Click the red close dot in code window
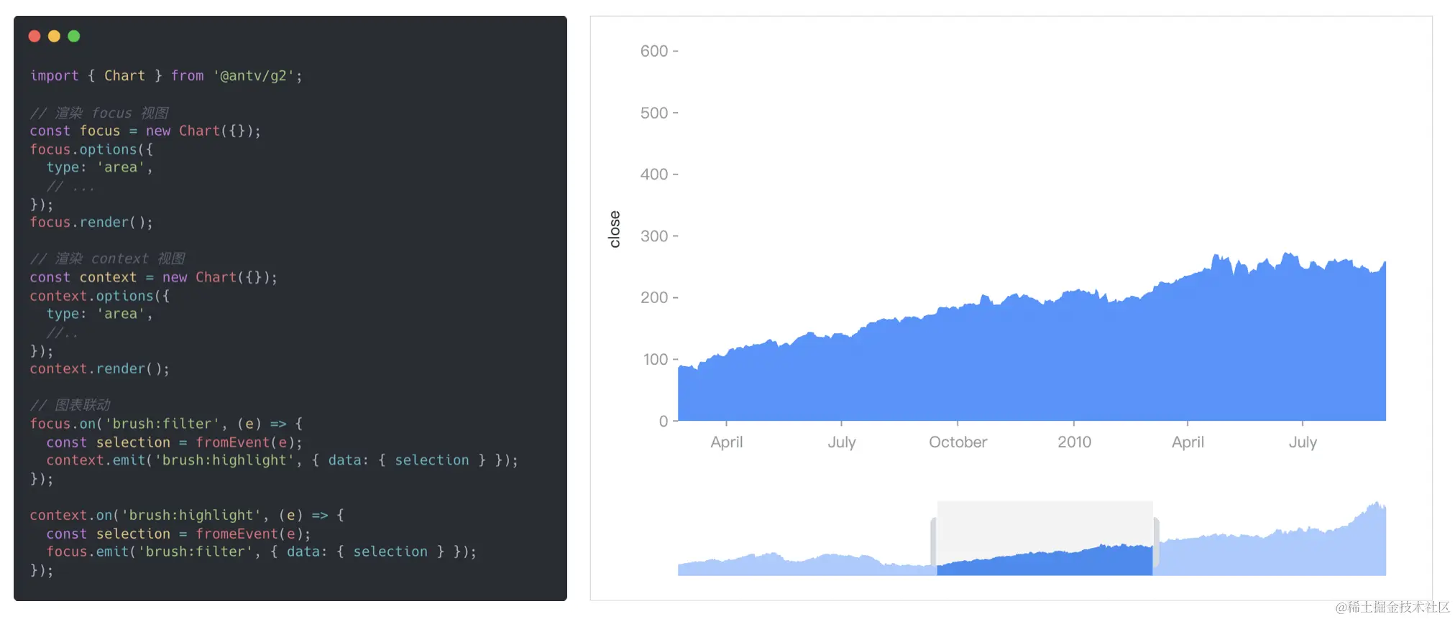Viewport: 1455px width, 619px height. pyautogui.click(x=35, y=36)
